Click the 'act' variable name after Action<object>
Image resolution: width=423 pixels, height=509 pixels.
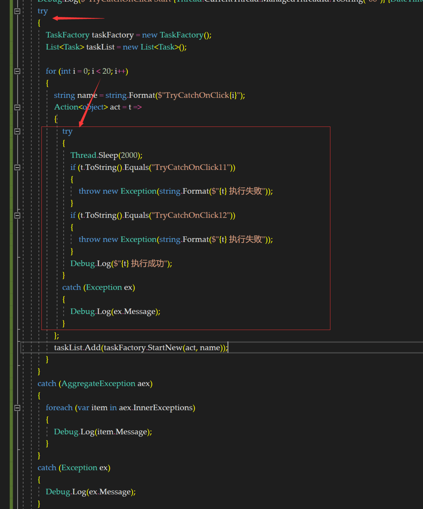tap(115, 107)
